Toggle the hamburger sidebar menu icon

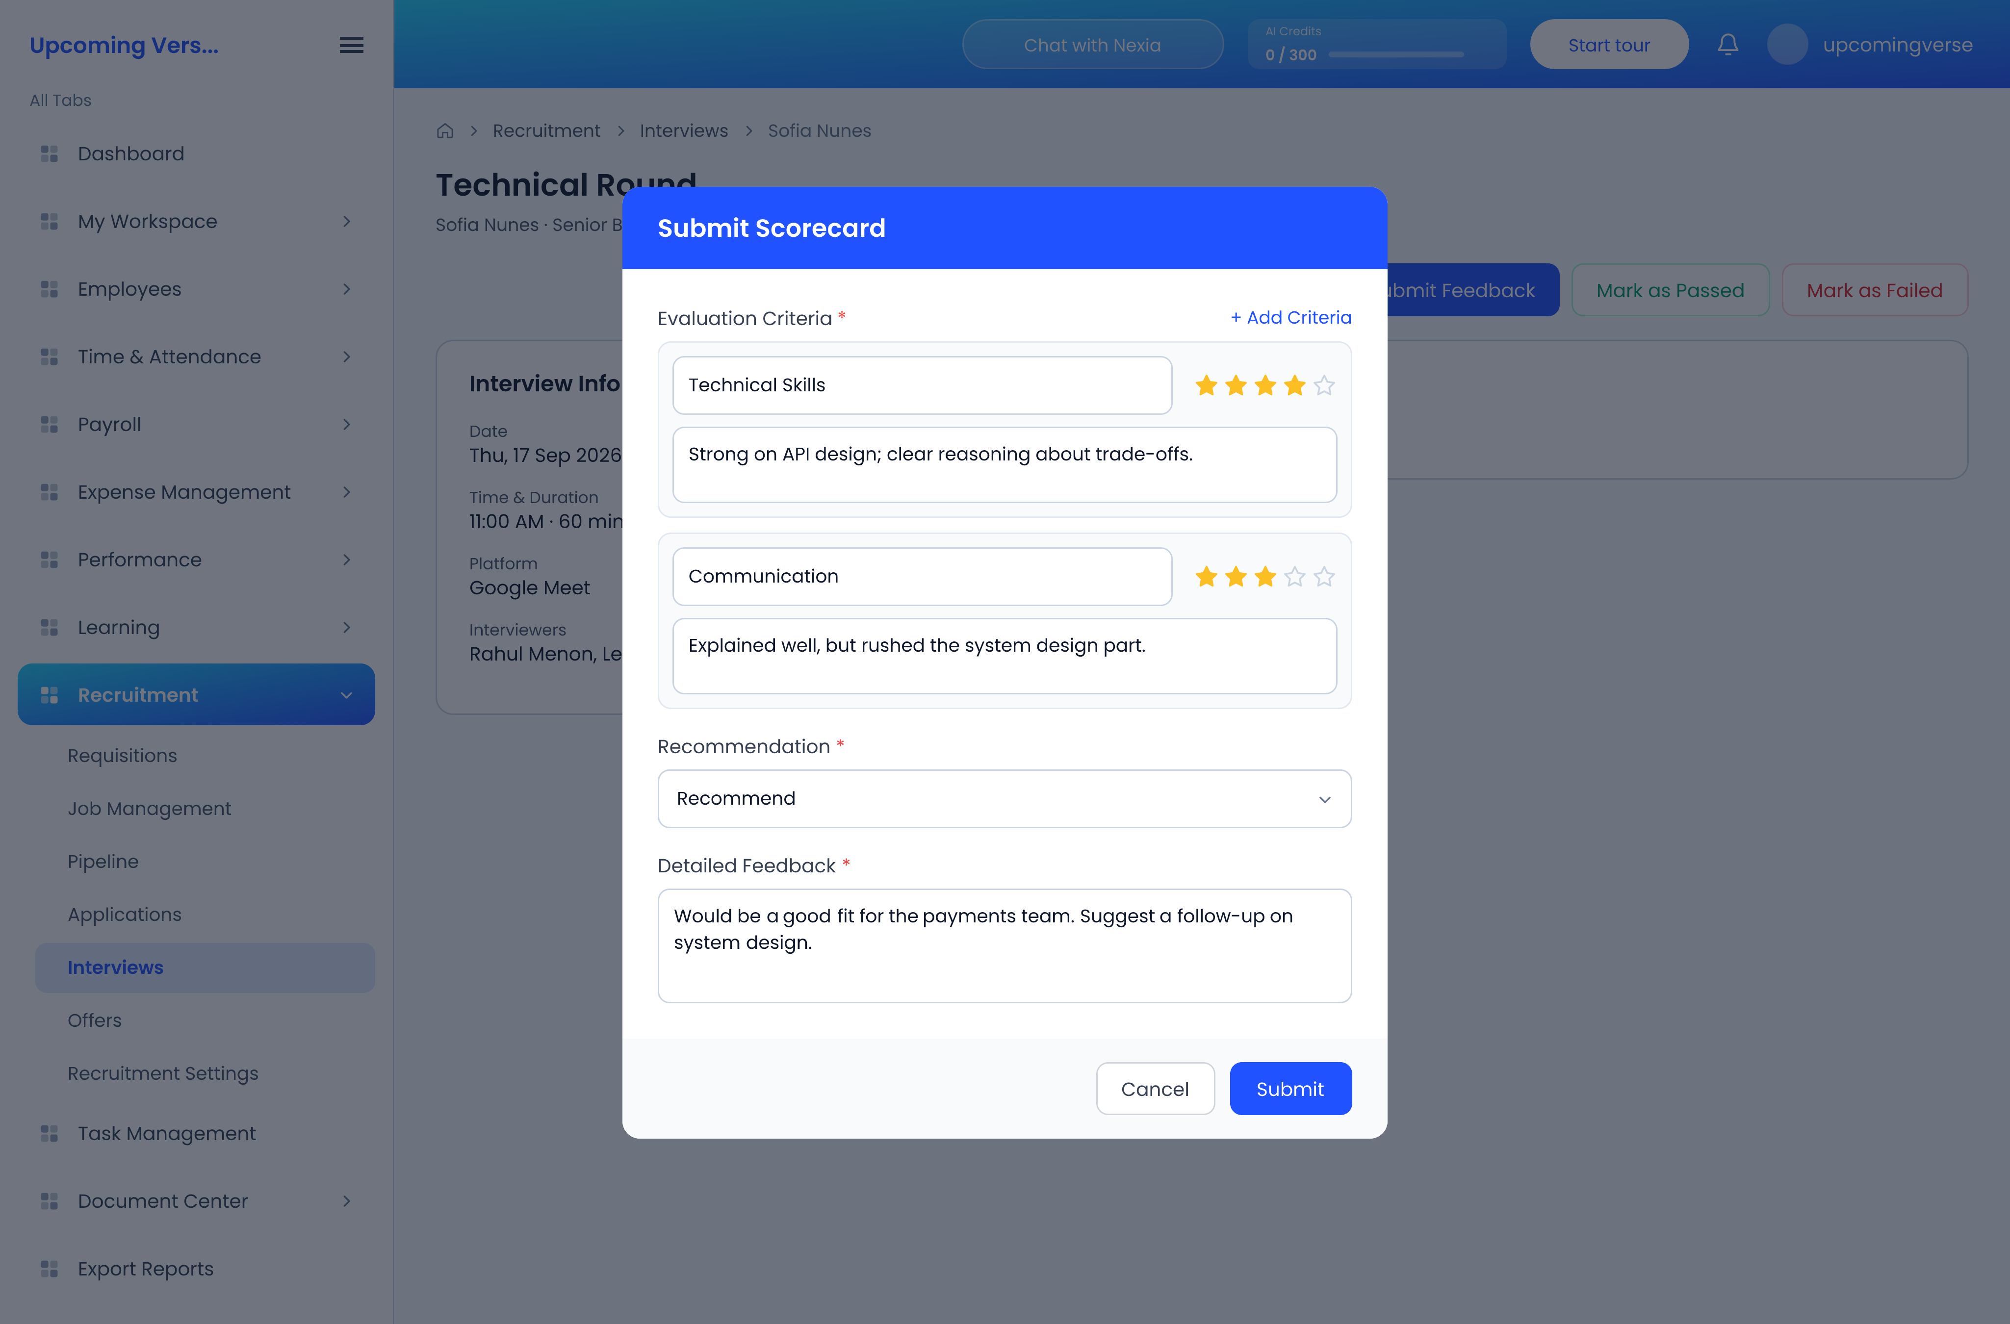coord(351,46)
